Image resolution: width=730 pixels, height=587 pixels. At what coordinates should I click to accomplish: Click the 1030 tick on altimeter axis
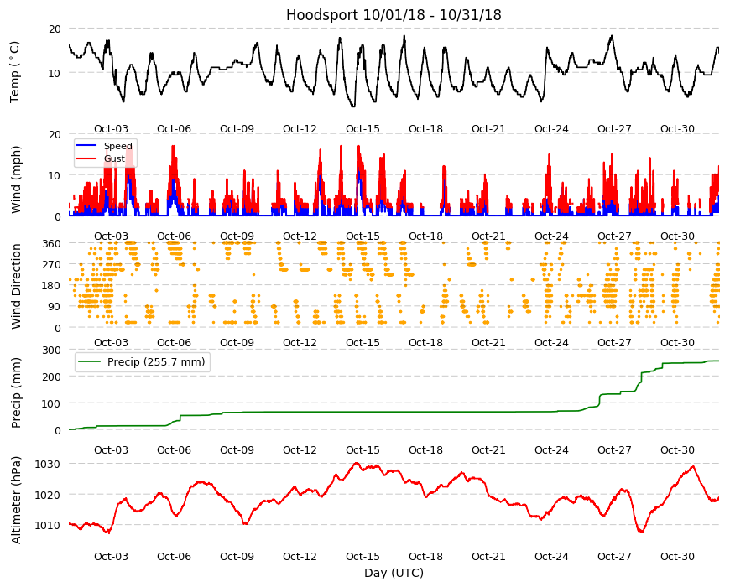point(48,465)
